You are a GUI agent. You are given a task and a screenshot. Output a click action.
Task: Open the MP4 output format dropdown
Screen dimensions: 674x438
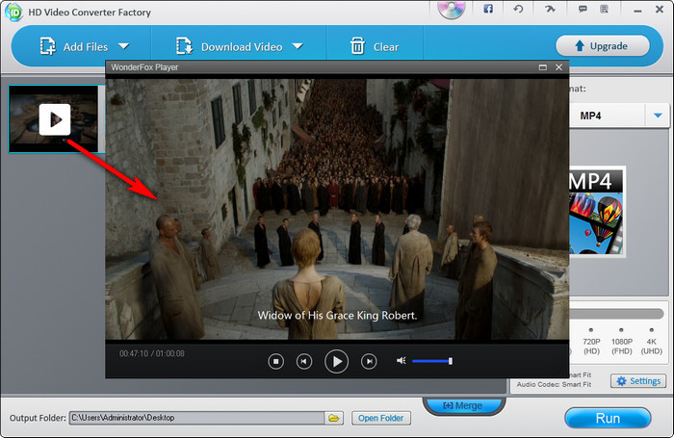tap(658, 116)
